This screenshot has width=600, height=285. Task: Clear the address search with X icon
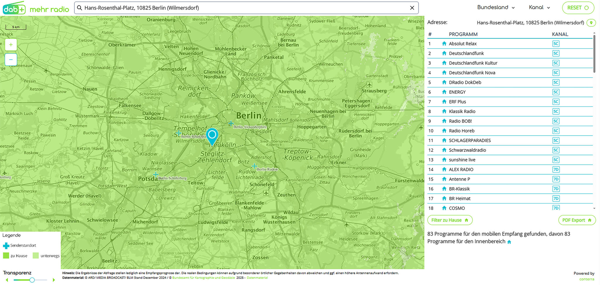click(412, 8)
